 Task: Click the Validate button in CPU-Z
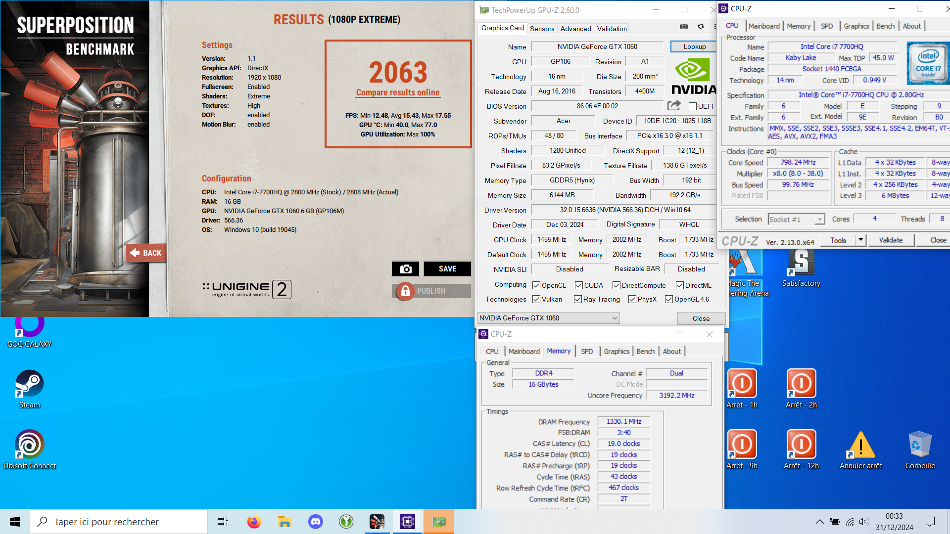891,240
